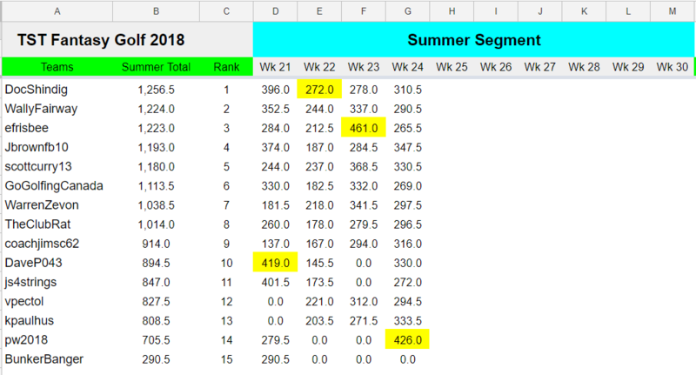The width and height of the screenshot is (696, 375).
Task: Select WallyFairway's summer total 1,224.0
Action: (156, 109)
